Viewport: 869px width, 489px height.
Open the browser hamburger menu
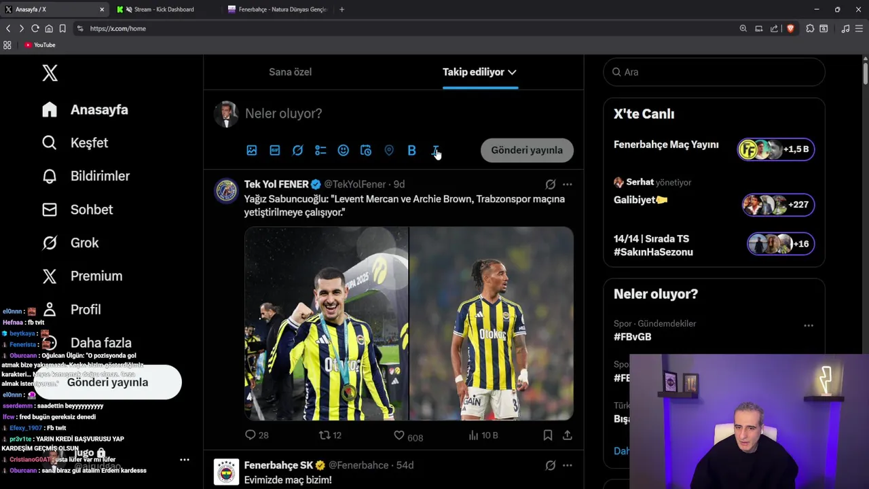(859, 29)
